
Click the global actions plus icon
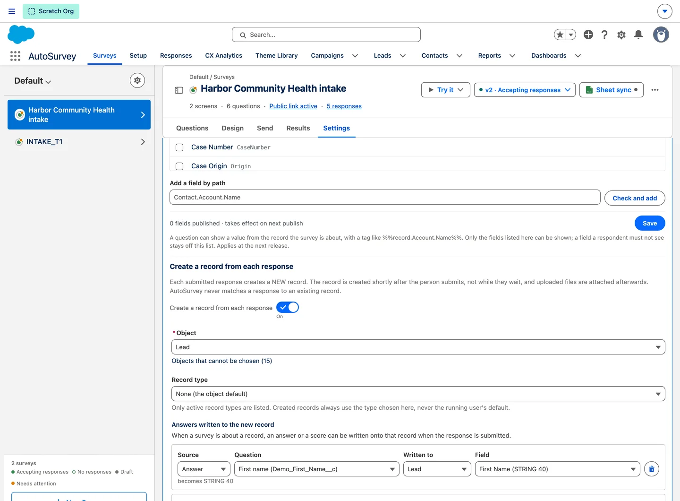588,35
